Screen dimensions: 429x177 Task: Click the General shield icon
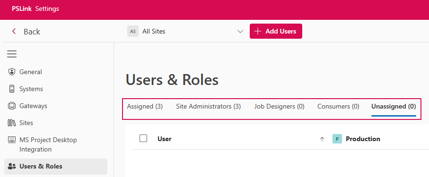[11, 72]
